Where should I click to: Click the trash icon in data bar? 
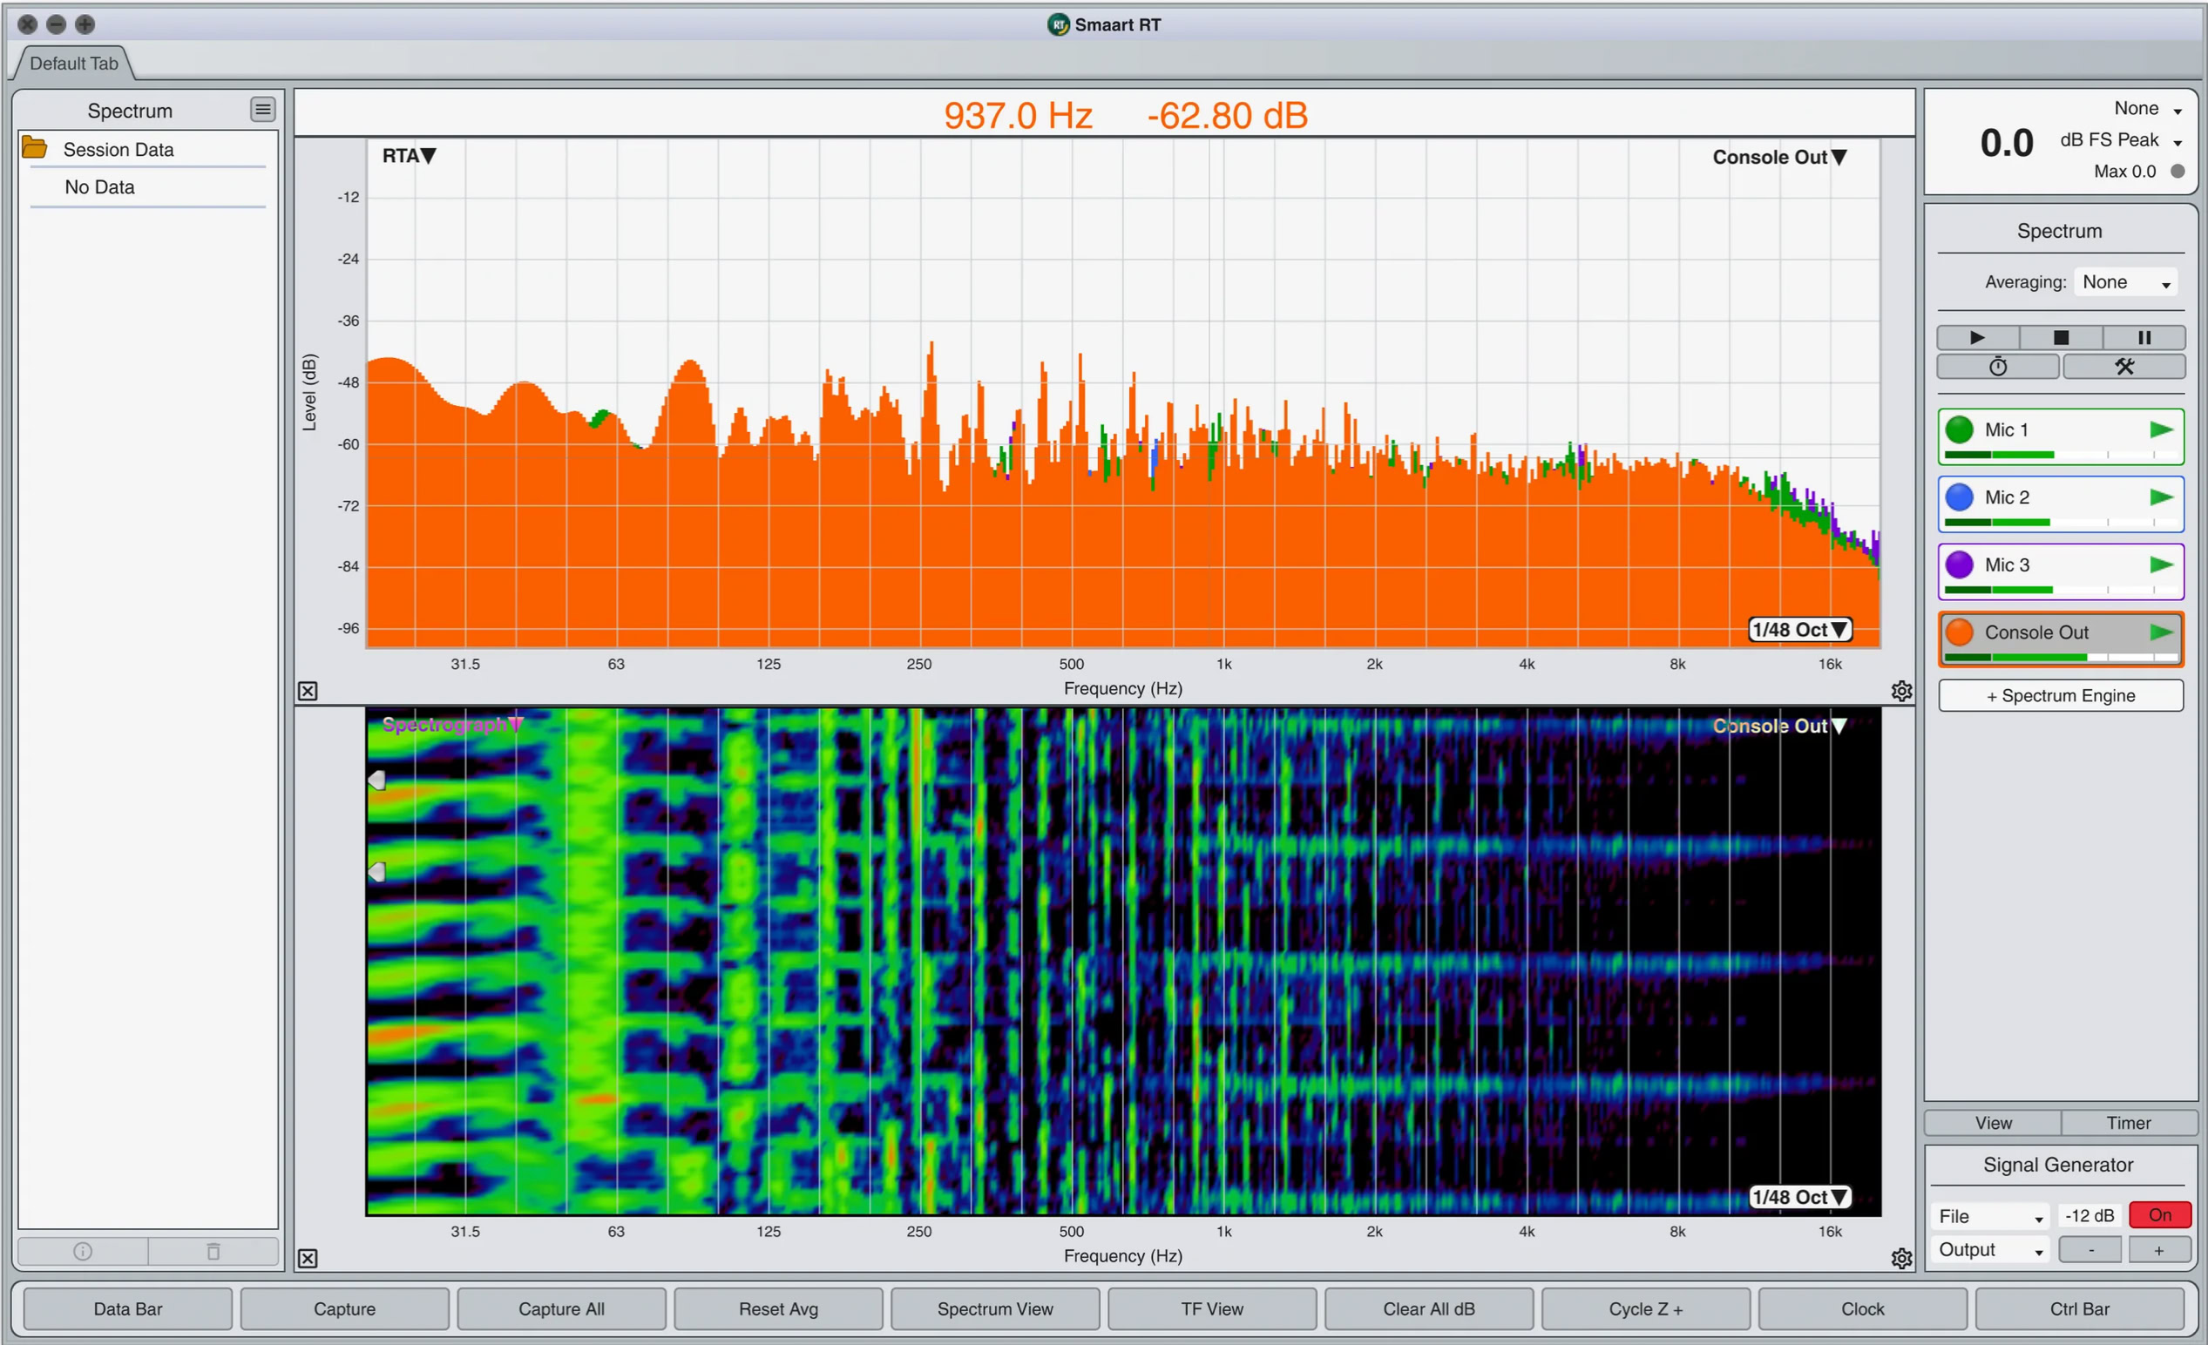coord(213,1251)
